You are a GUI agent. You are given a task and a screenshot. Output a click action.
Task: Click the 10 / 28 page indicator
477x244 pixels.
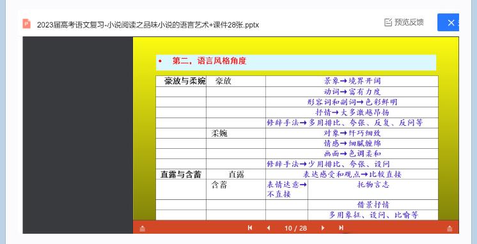click(x=295, y=228)
